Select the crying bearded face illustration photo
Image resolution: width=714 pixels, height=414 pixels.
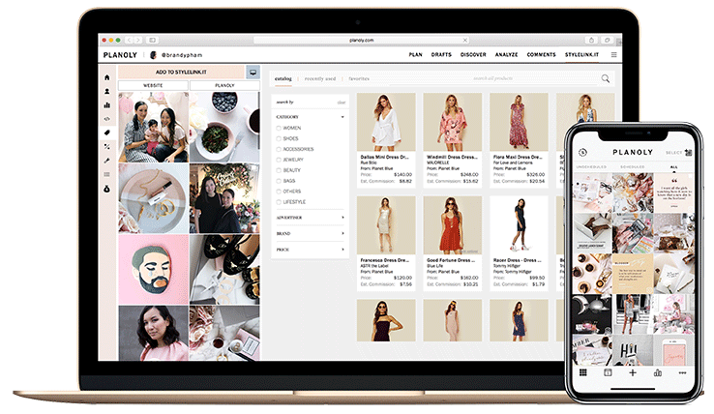154,269
